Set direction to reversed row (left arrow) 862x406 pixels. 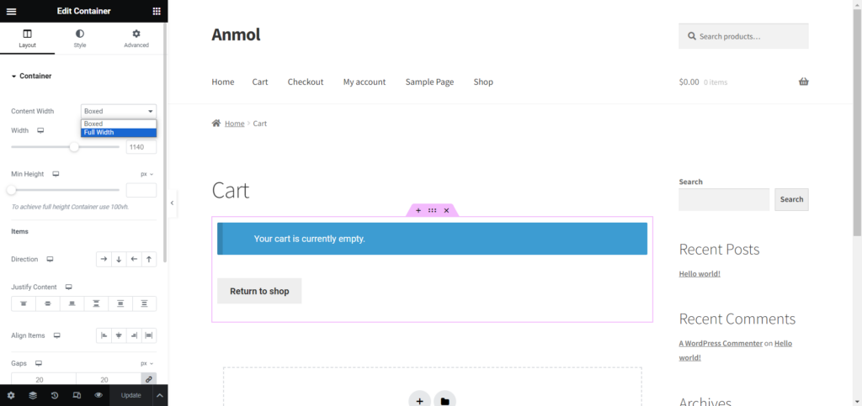(134, 260)
